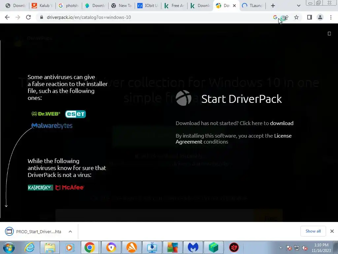Click the ESET logo

tap(76, 114)
